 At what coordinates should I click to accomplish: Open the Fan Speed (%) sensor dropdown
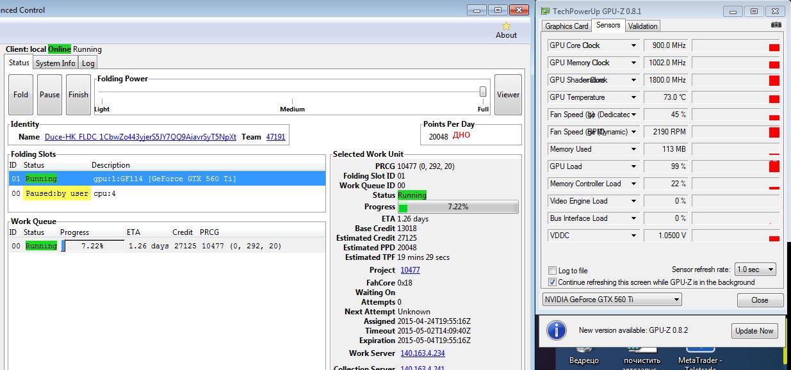click(633, 115)
